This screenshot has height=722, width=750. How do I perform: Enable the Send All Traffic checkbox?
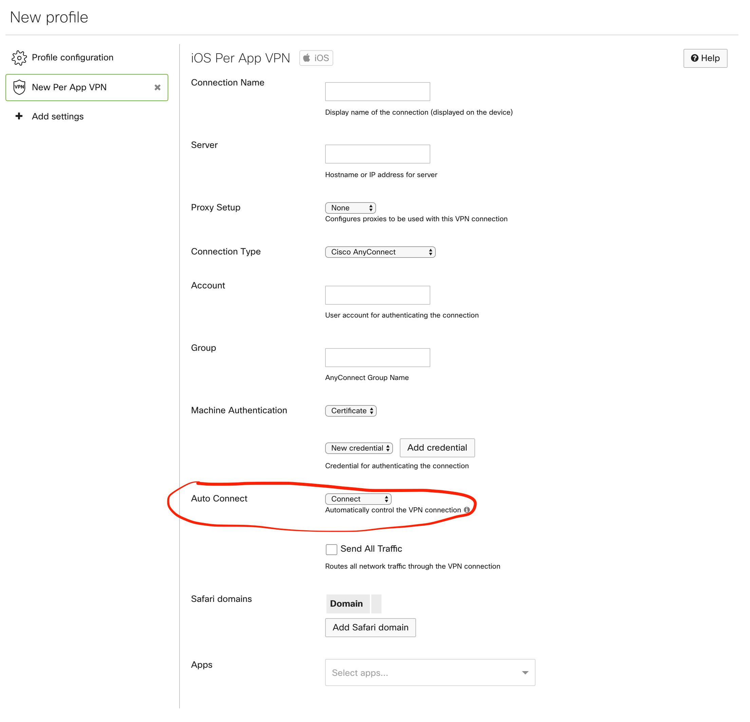331,549
